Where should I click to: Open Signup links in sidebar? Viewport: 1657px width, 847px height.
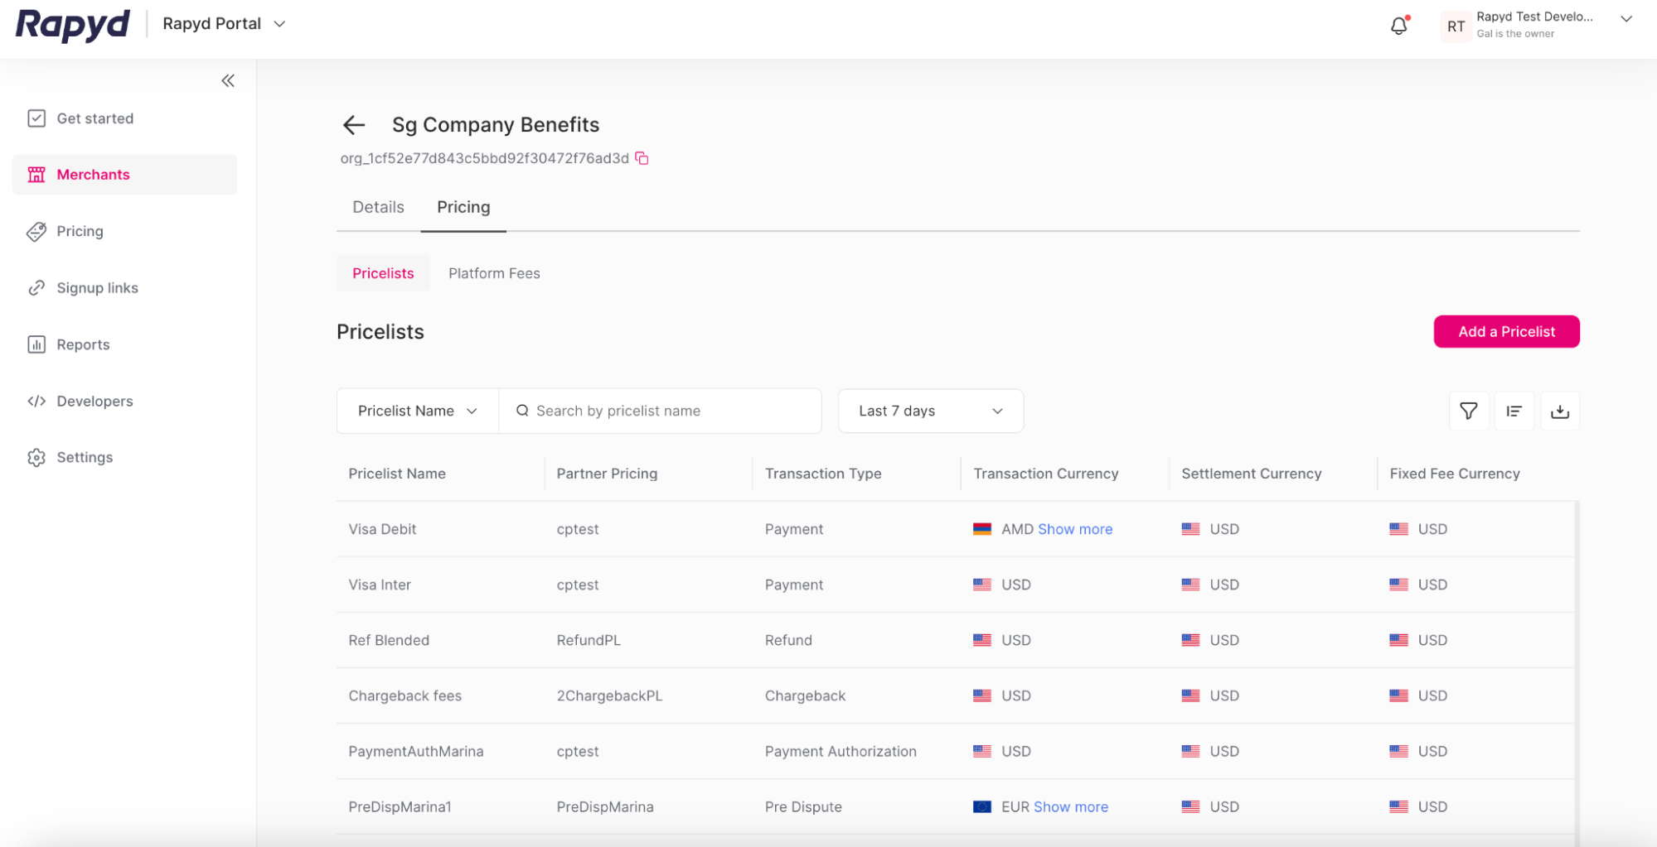click(125, 288)
